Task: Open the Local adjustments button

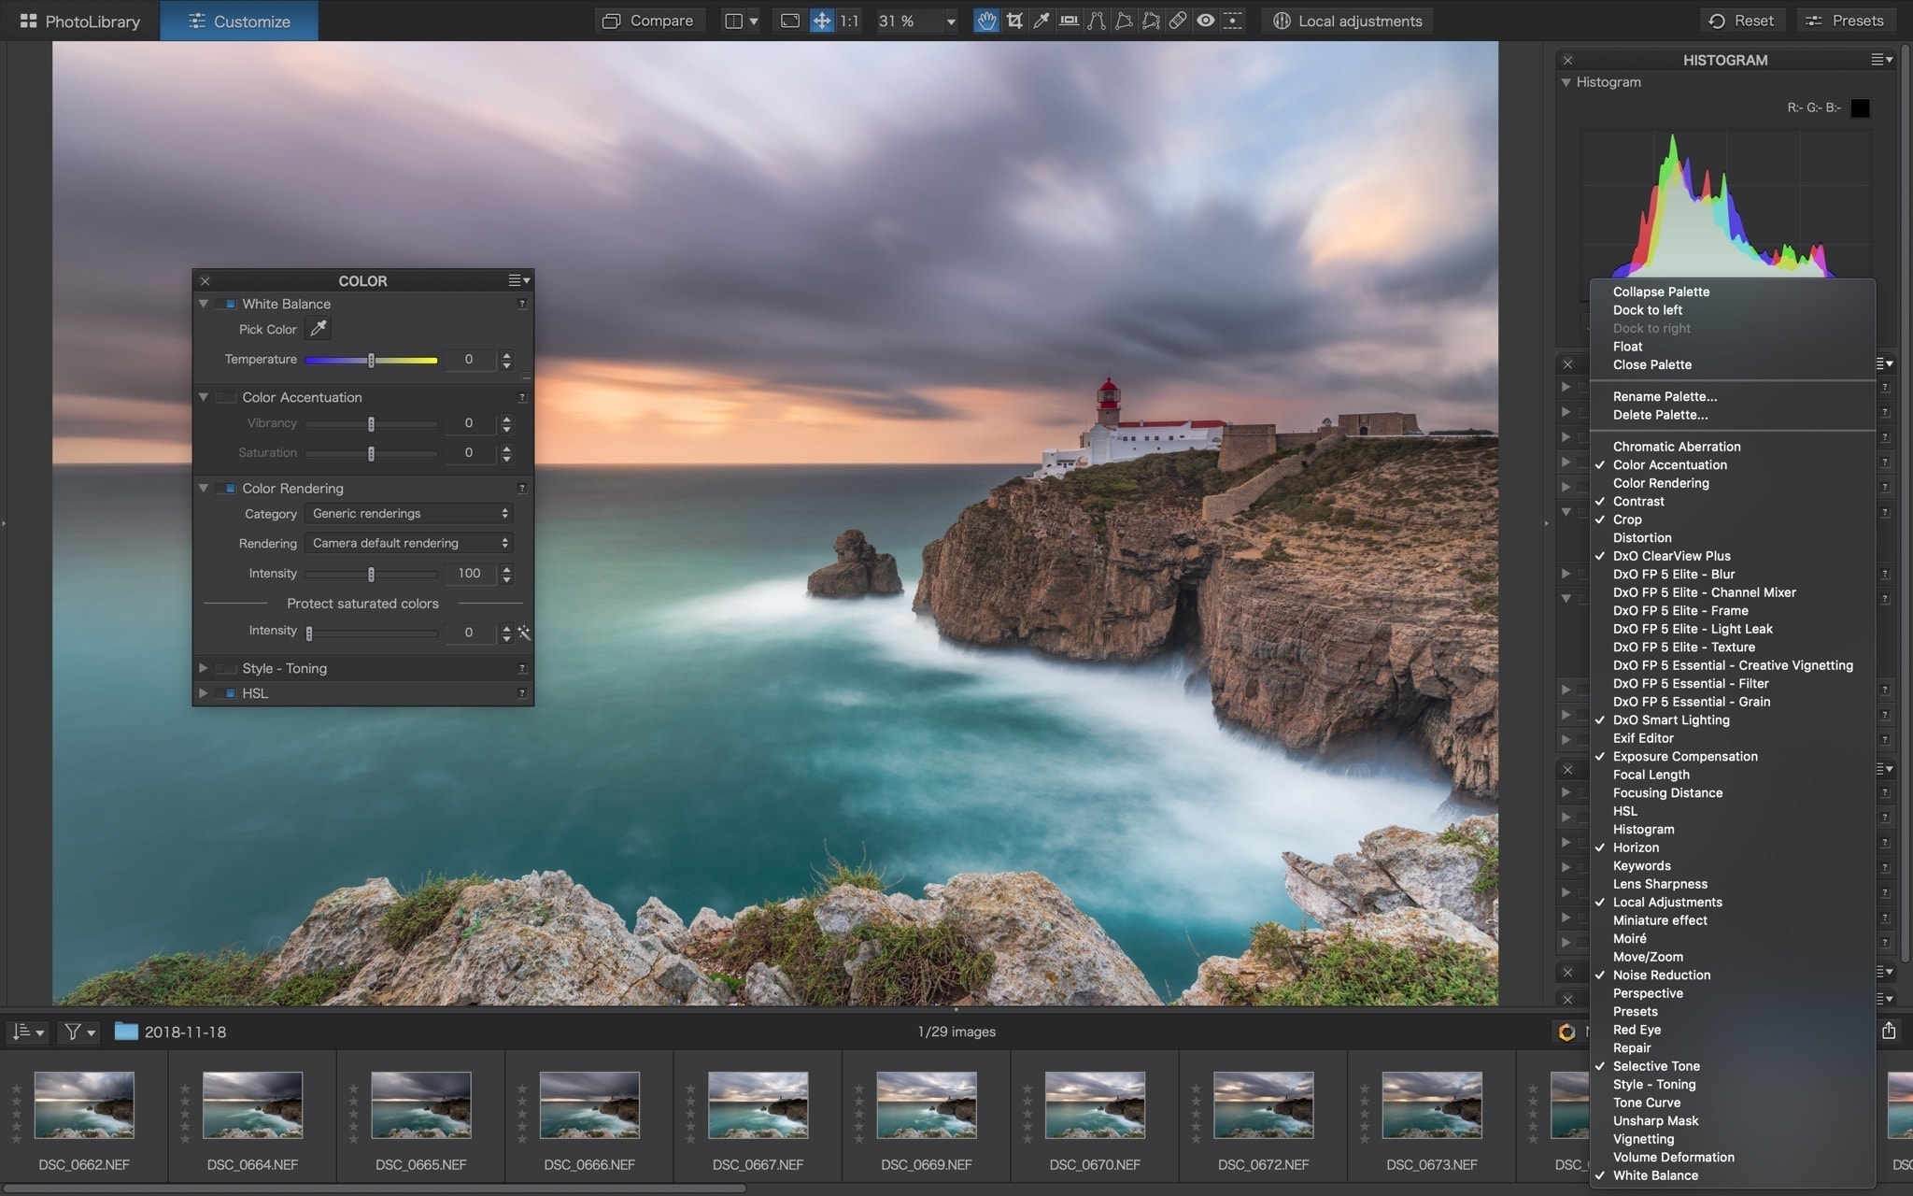Action: point(1347,21)
